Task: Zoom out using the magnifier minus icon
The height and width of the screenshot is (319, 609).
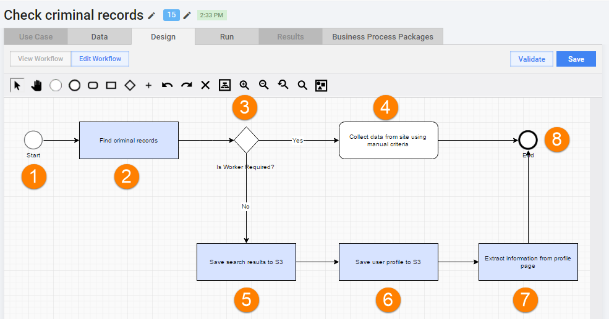Action: point(264,85)
